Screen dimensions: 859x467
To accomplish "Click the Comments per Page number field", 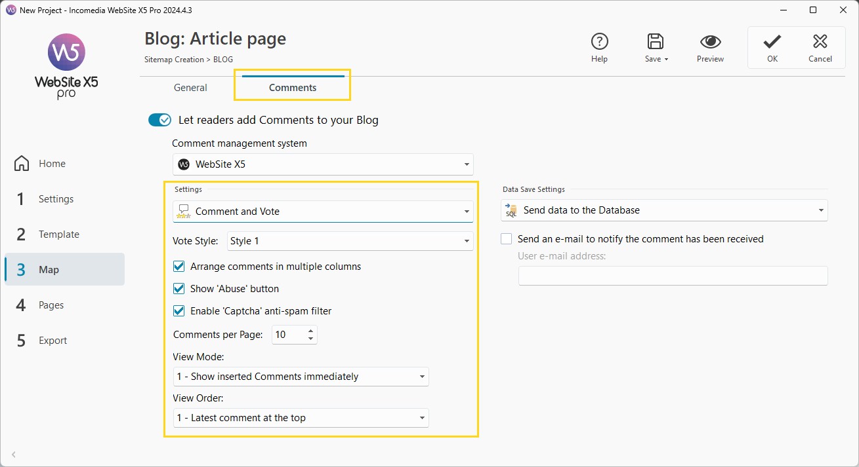I will point(289,335).
